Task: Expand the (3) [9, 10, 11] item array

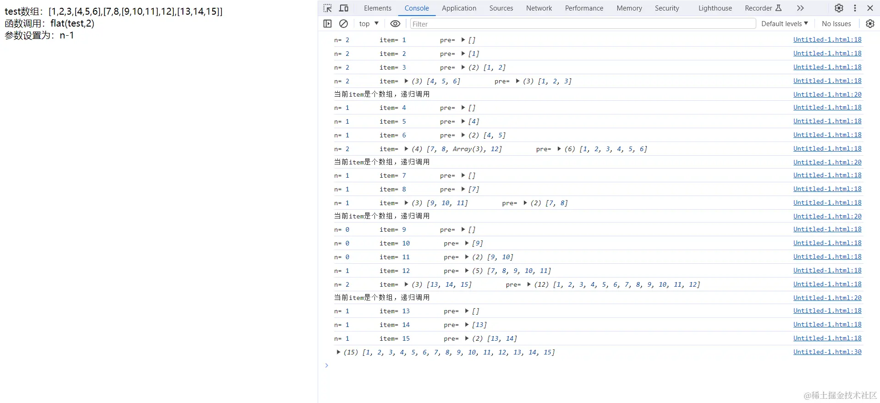Action: coord(407,203)
